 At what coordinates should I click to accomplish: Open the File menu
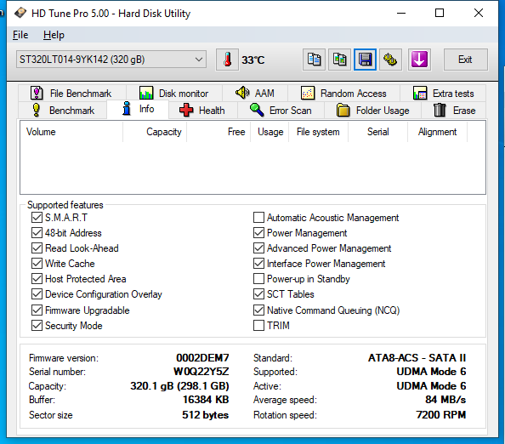pos(20,35)
